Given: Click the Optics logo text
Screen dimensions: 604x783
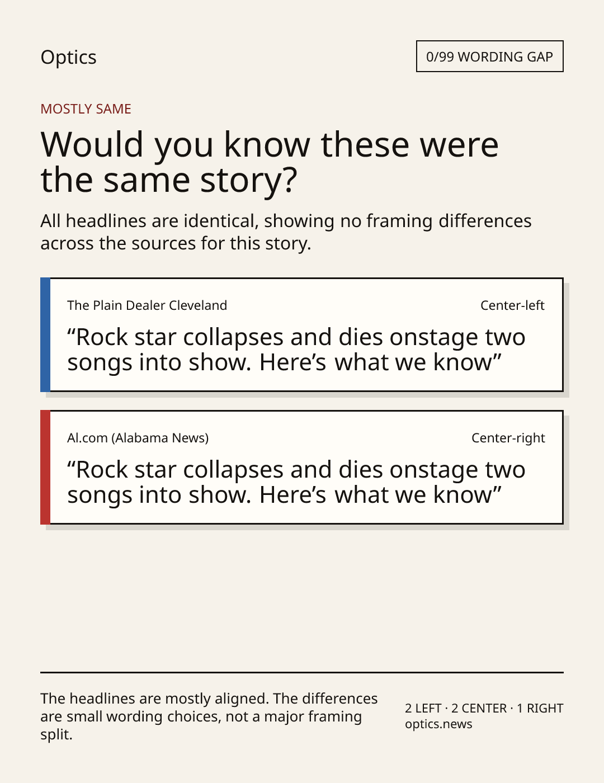Looking at the screenshot, I should point(68,57).
